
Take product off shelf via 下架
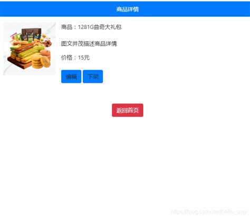pos(93,77)
